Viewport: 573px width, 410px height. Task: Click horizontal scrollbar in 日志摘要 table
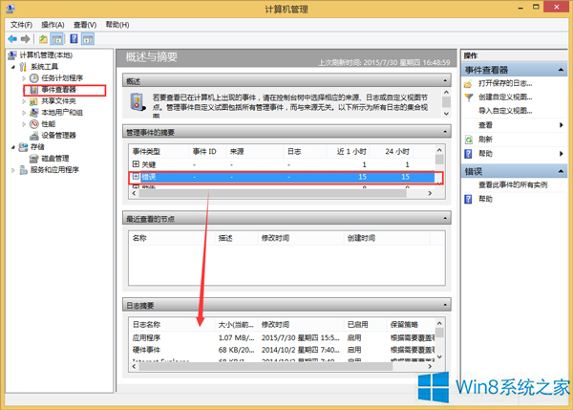265,366
